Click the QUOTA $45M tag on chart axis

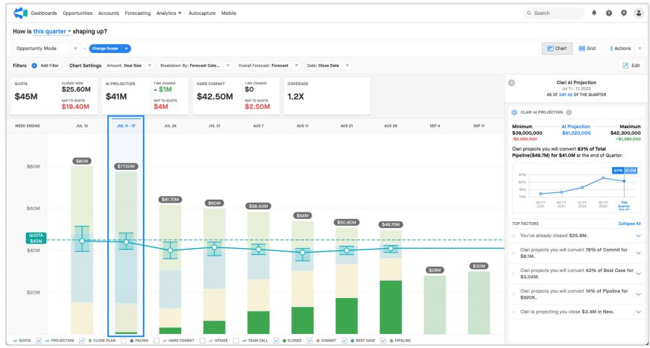point(36,238)
